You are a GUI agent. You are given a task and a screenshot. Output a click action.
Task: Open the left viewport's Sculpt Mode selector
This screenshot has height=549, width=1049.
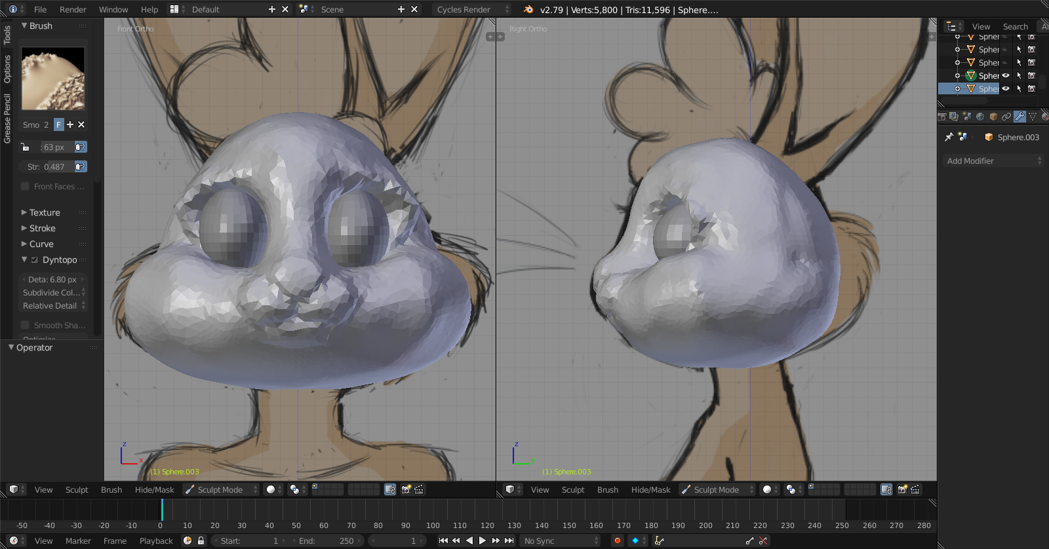coord(221,489)
